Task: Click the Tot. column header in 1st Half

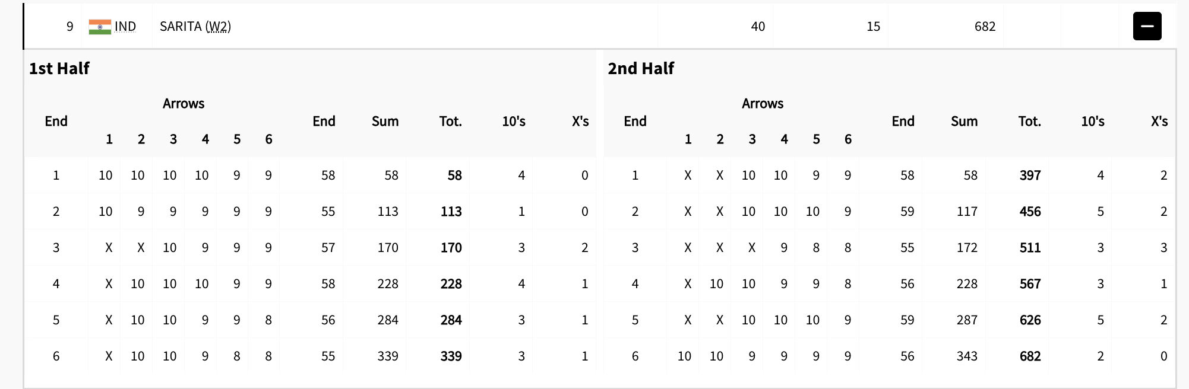Action: [x=450, y=122]
